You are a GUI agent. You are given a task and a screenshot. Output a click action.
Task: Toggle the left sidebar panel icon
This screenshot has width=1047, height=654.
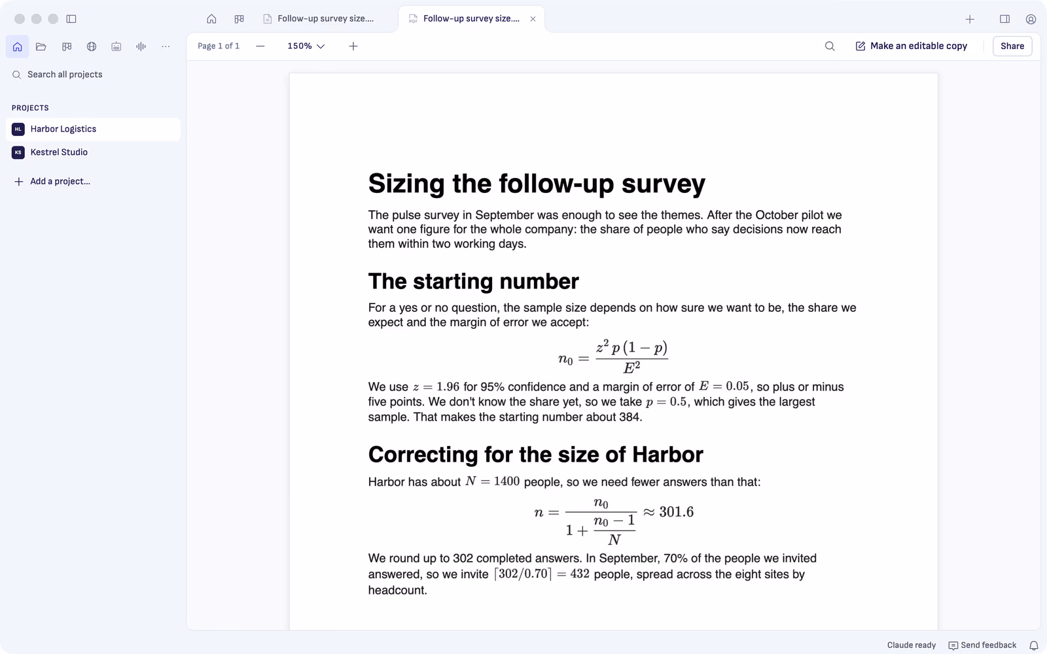tap(71, 19)
